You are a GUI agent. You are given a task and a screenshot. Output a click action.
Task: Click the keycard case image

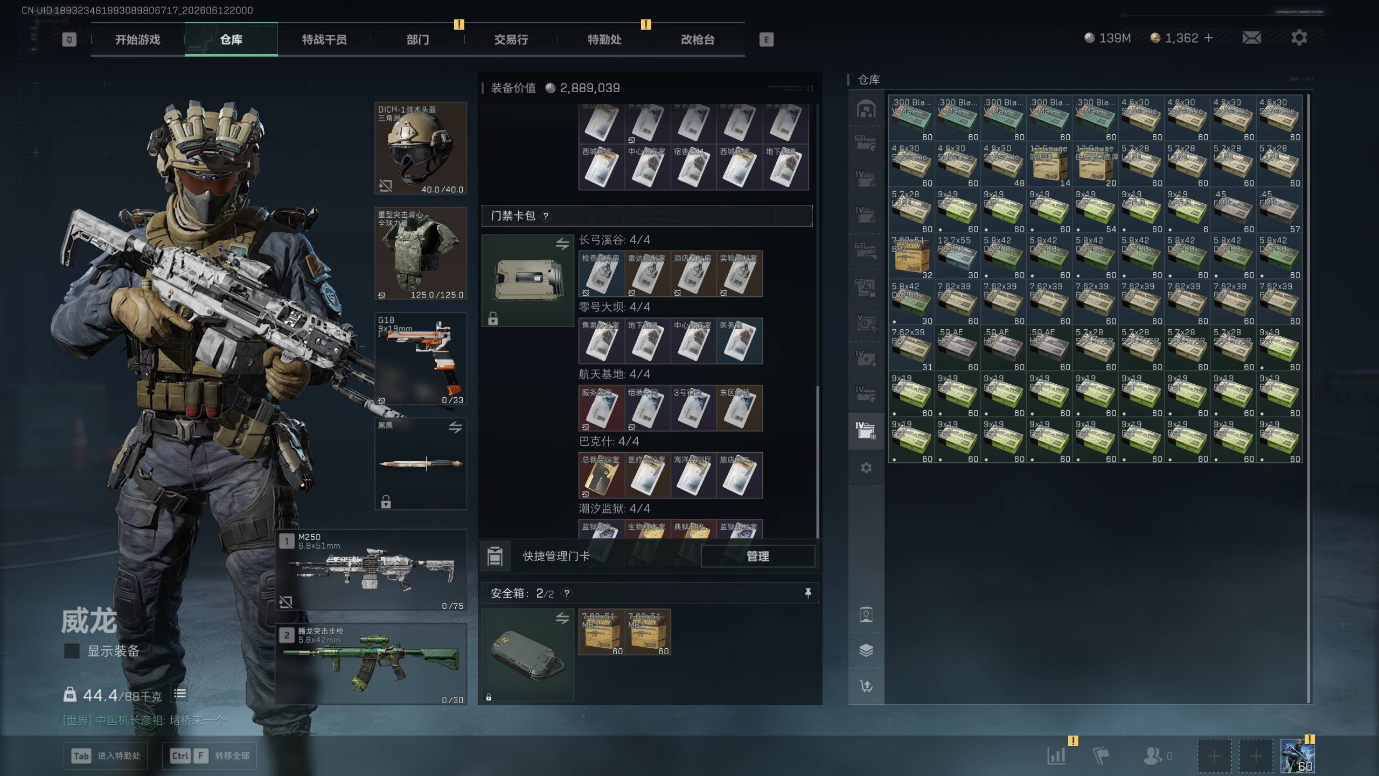pyautogui.click(x=528, y=280)
